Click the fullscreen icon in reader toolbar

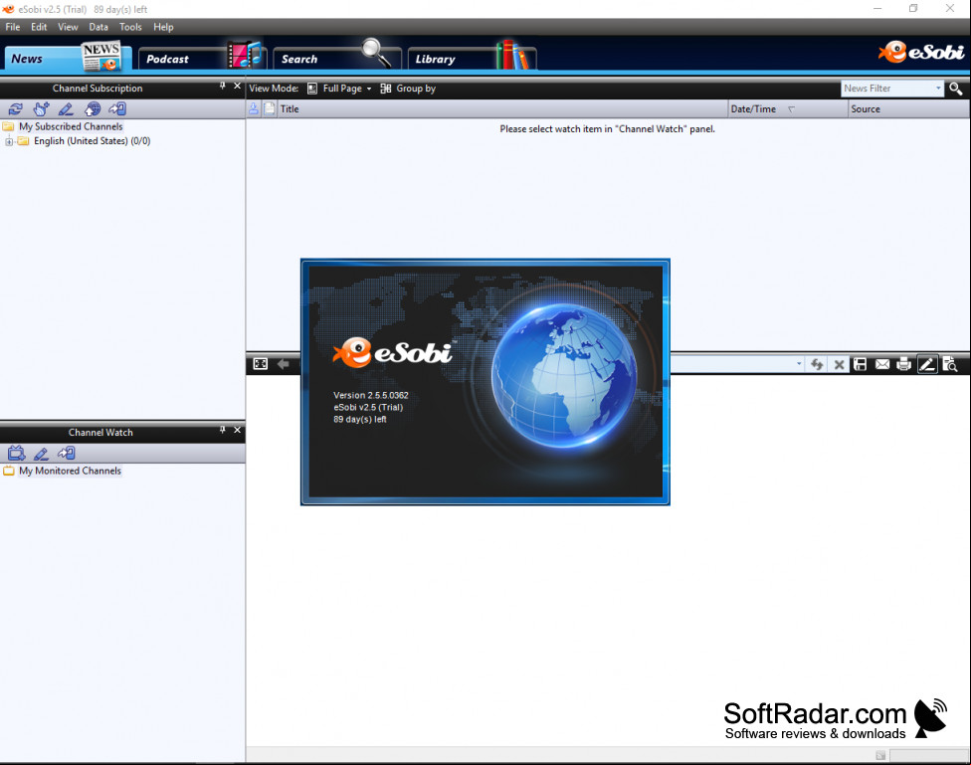click(x=261, y=364)
